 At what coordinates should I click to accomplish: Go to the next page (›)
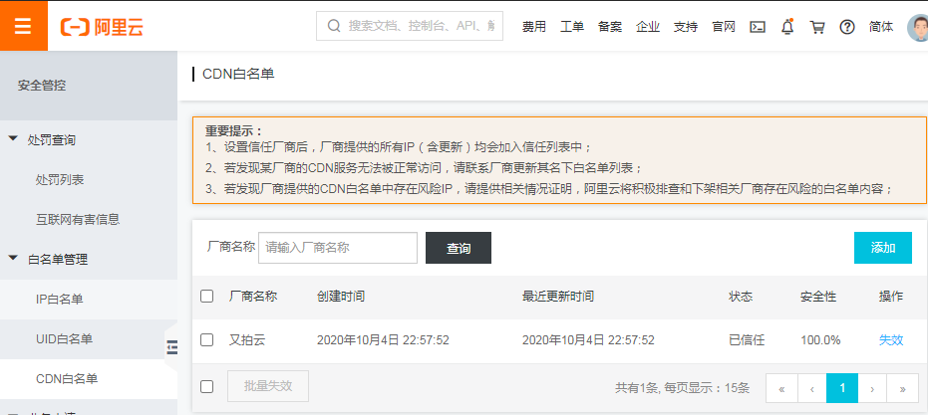pyautogui.click(x=872, y=388)
